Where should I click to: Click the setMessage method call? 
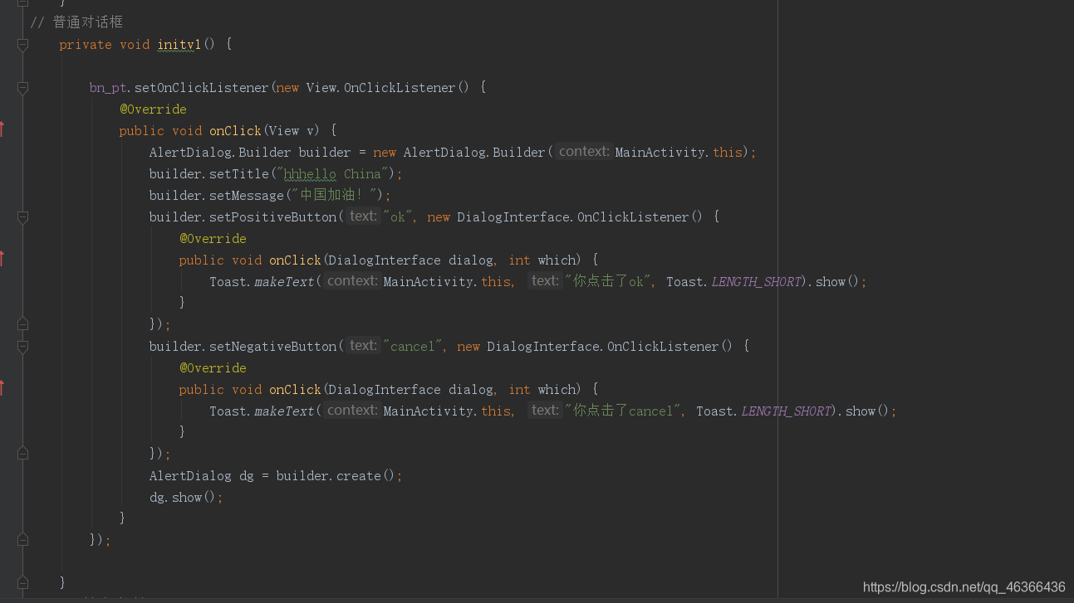[247, 196]
